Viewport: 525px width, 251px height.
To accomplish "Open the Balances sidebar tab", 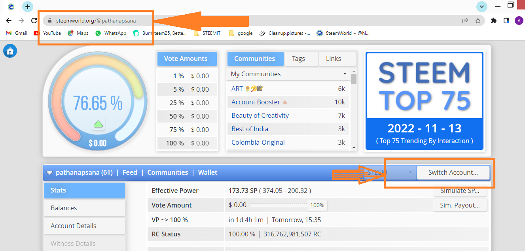I will (x=84, y=208).
